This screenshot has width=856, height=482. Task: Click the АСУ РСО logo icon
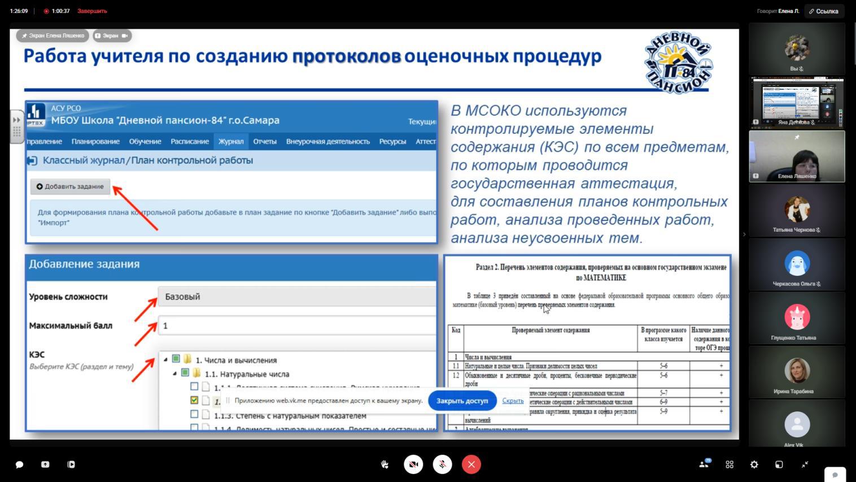coord(36,114)
